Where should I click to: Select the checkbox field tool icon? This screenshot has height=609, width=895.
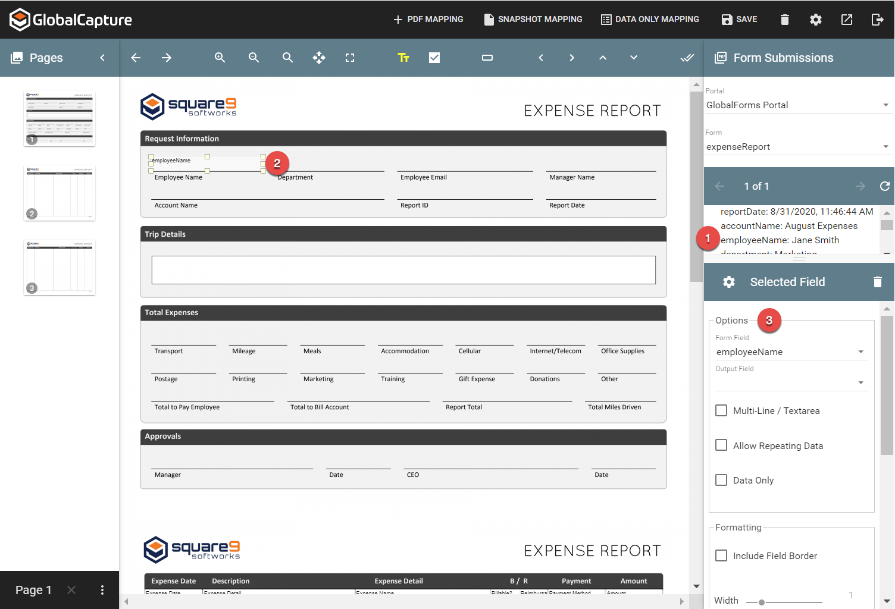(434, 58)
